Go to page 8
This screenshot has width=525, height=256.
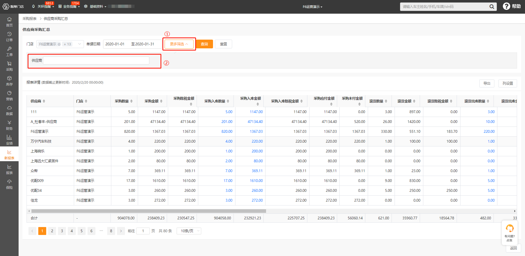tap(111, 231)
